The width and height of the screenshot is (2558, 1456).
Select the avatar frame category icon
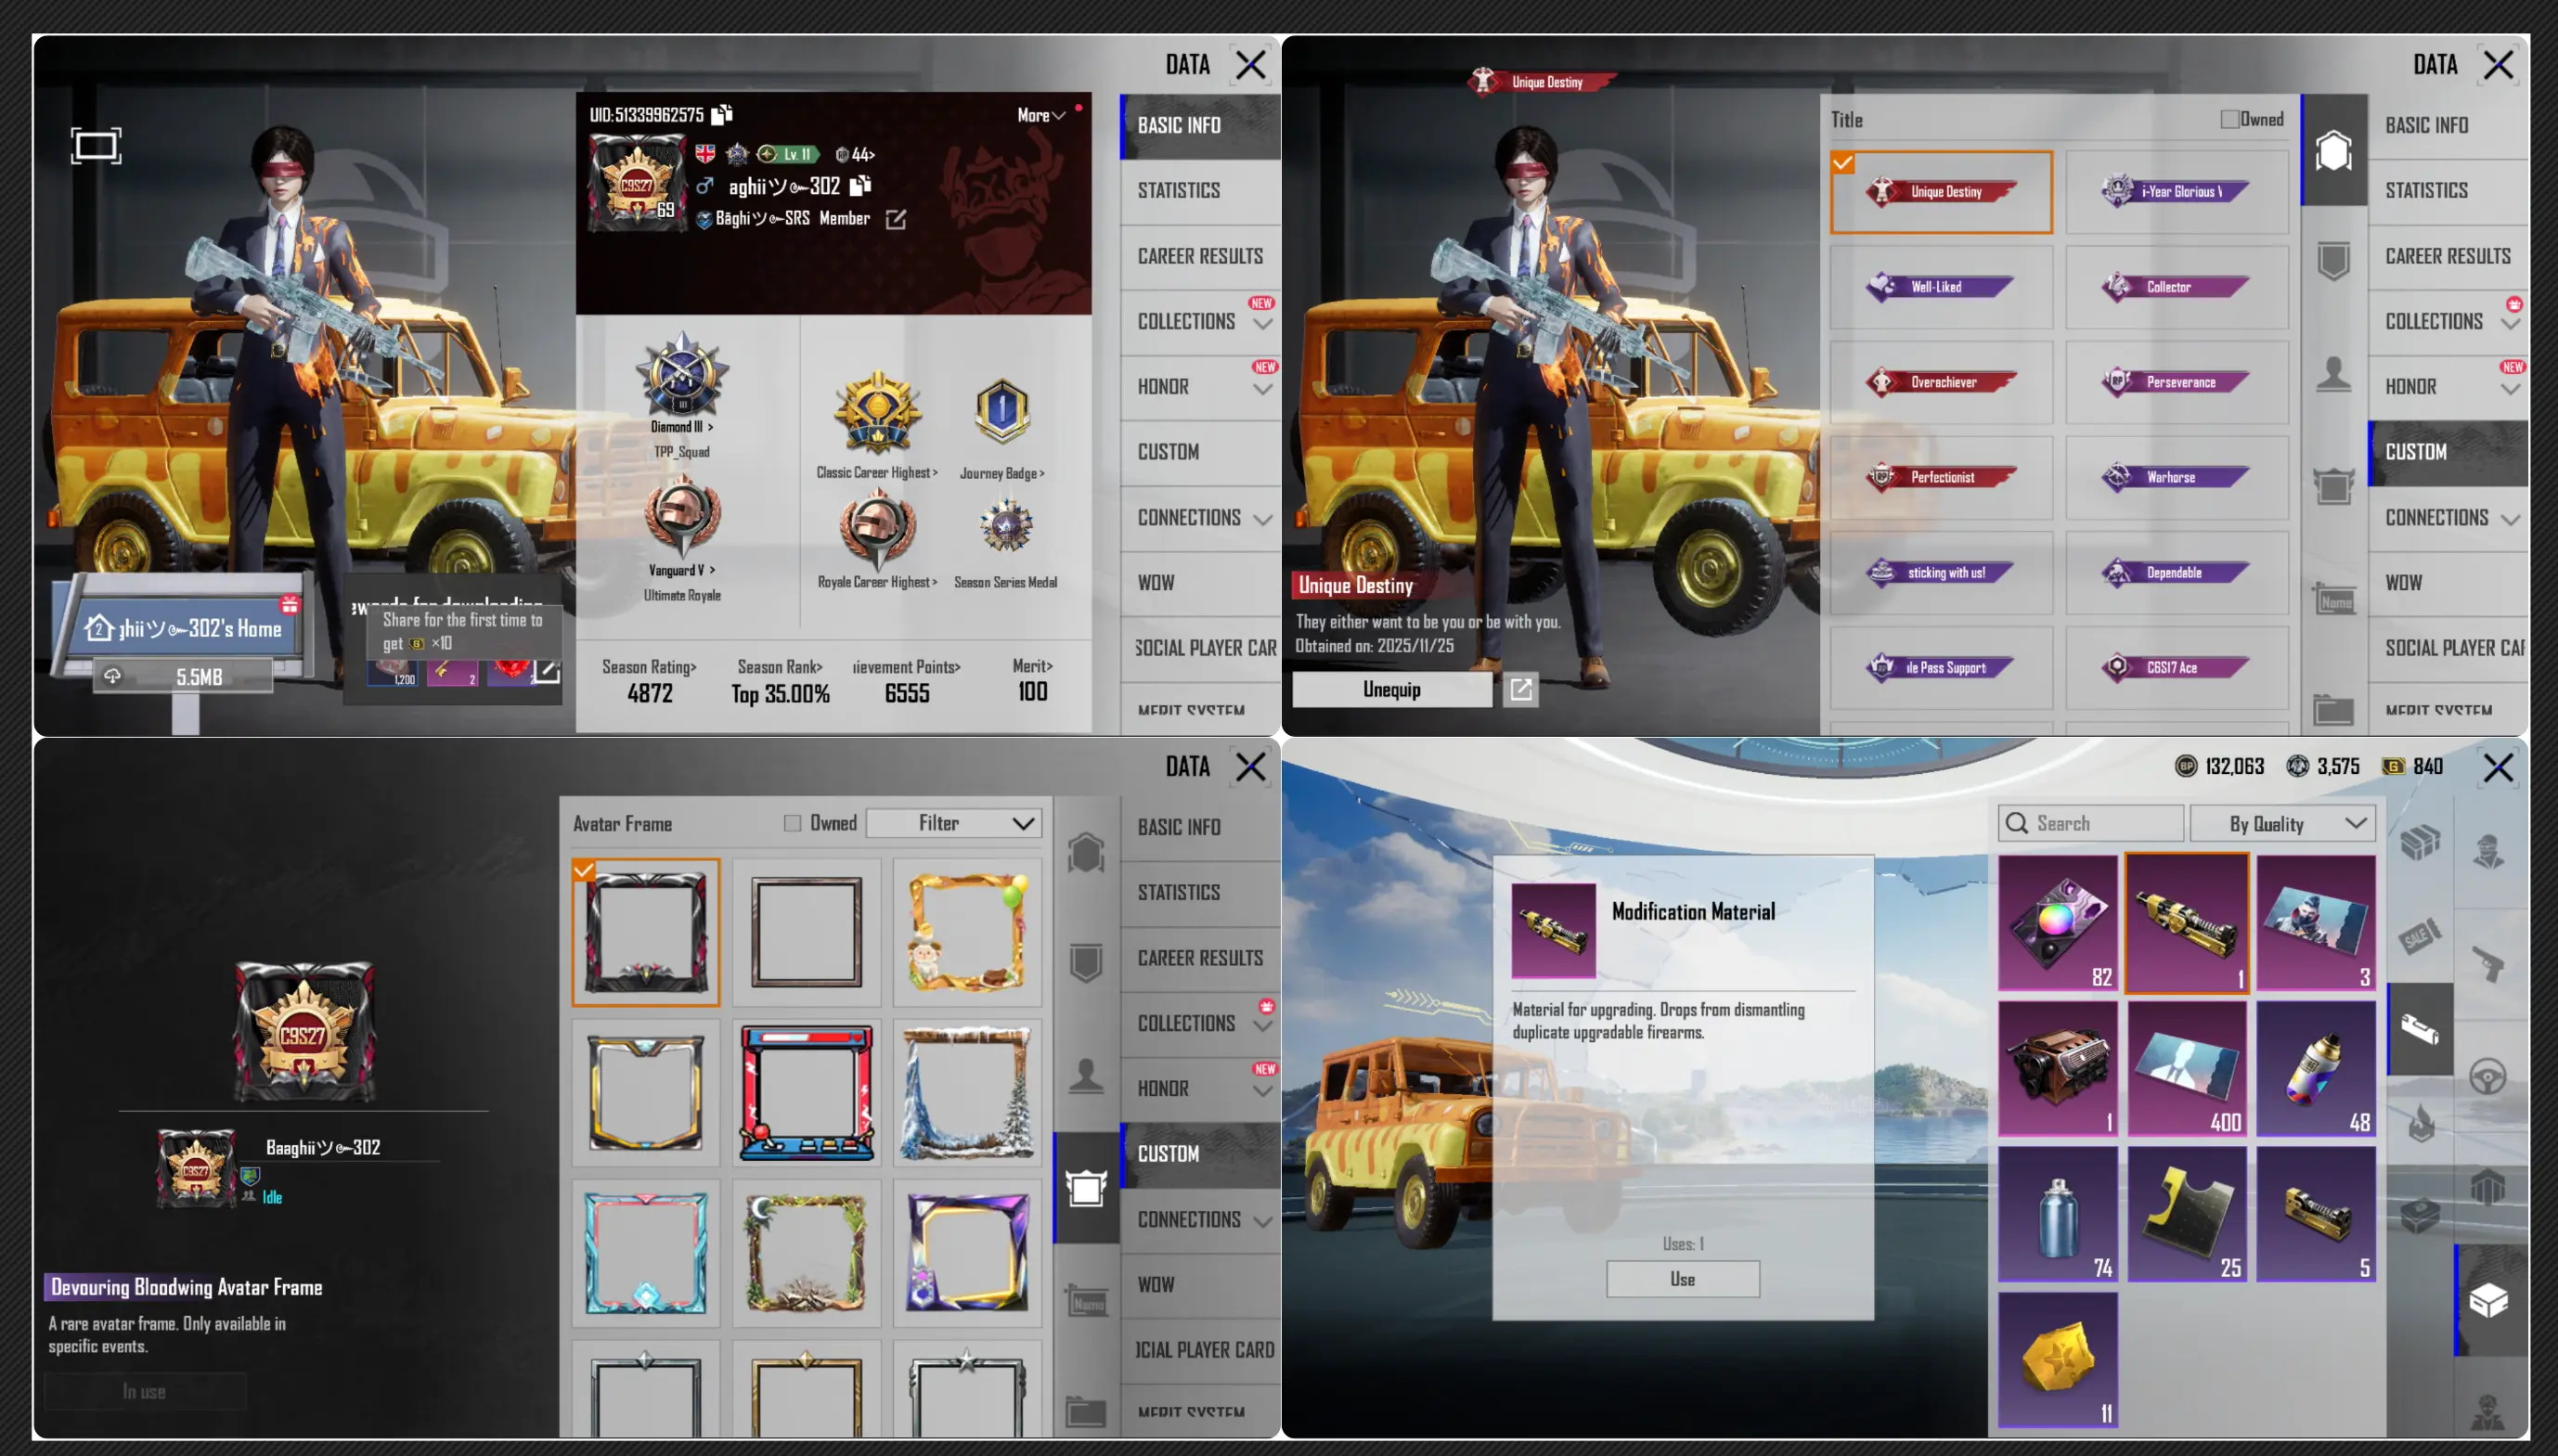pyautogui.click(x=1086, y=1188)
